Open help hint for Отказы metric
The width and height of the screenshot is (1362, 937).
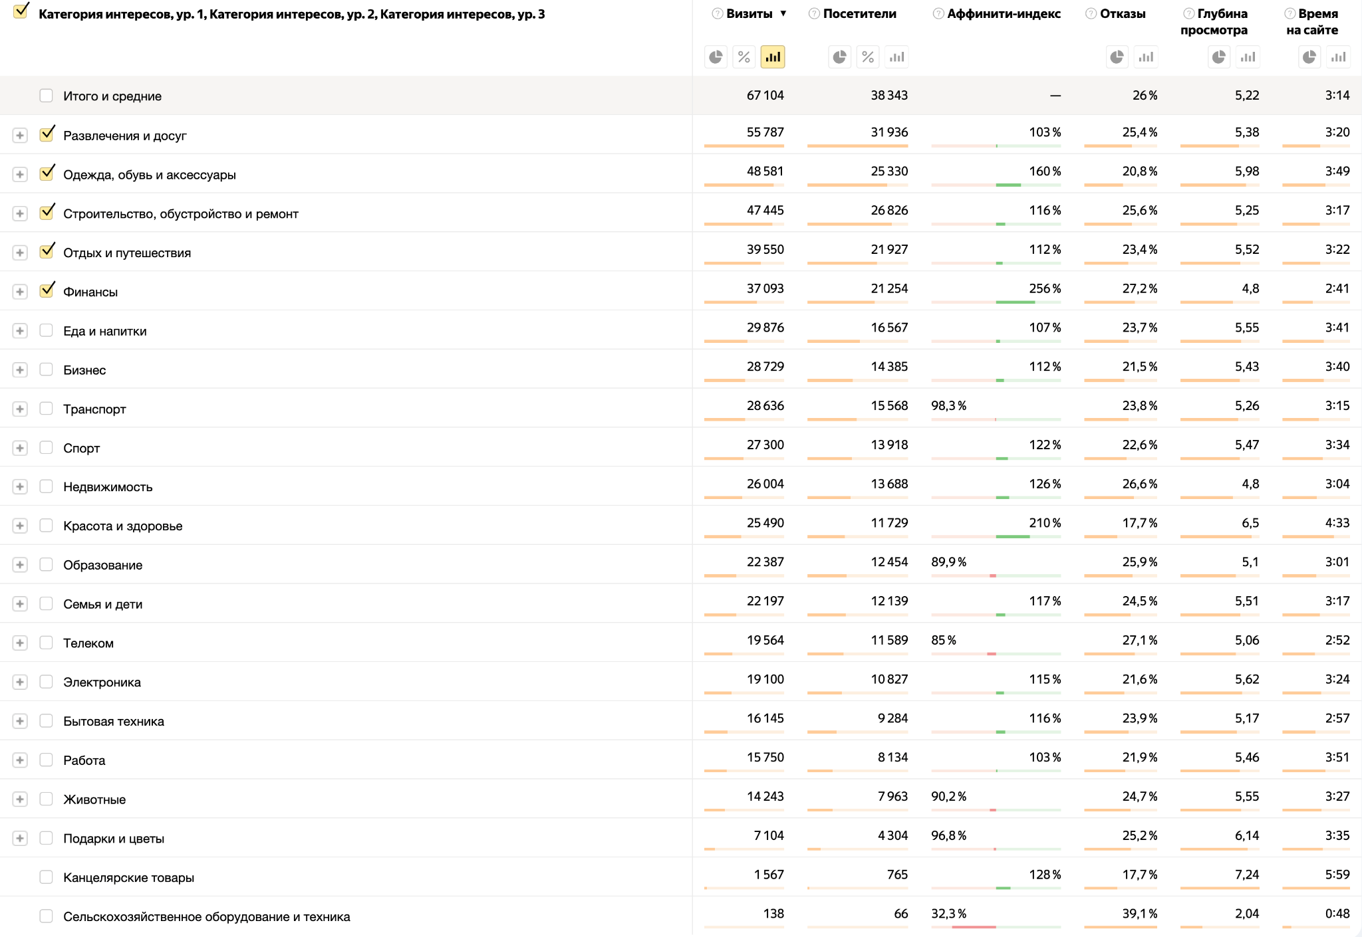[x=1091, y=14]
